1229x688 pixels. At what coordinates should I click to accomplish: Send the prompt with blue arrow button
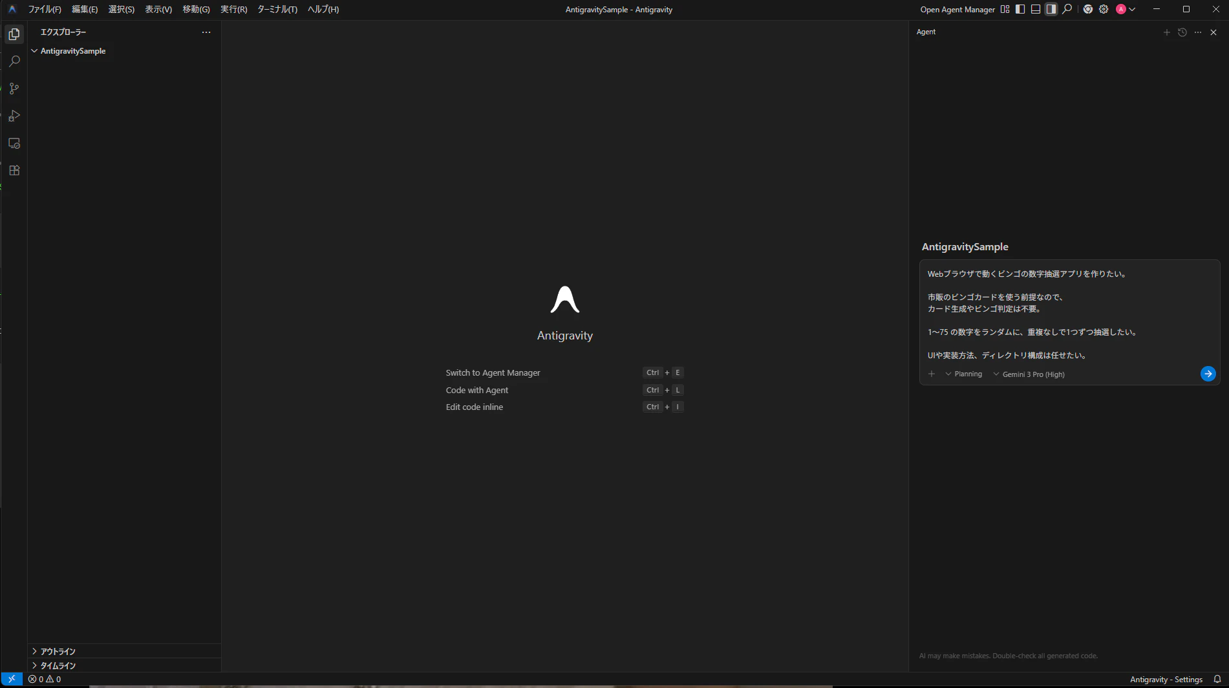click(x=1208, y=374)
